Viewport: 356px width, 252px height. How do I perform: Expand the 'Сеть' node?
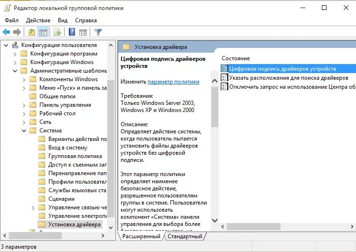[x=24, y=122]
